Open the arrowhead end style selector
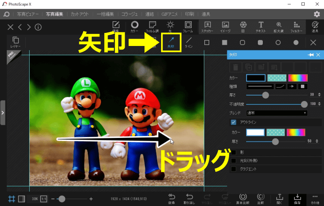324x206 pixels. click(292, 87)
